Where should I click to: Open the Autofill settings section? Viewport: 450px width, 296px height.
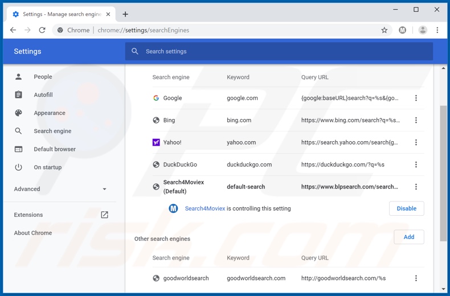pyautogui.click(x=43, y=94)
